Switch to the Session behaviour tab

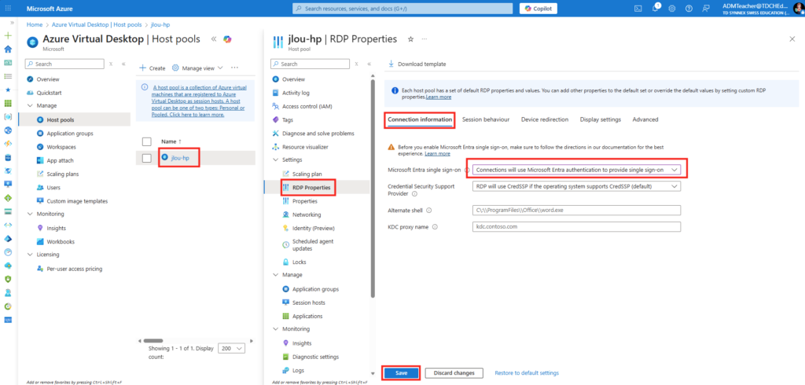(x=485, y=119)
